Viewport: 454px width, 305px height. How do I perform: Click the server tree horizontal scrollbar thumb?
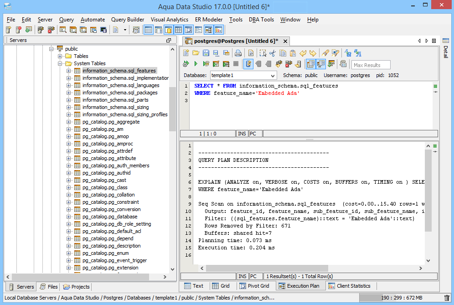80,277
